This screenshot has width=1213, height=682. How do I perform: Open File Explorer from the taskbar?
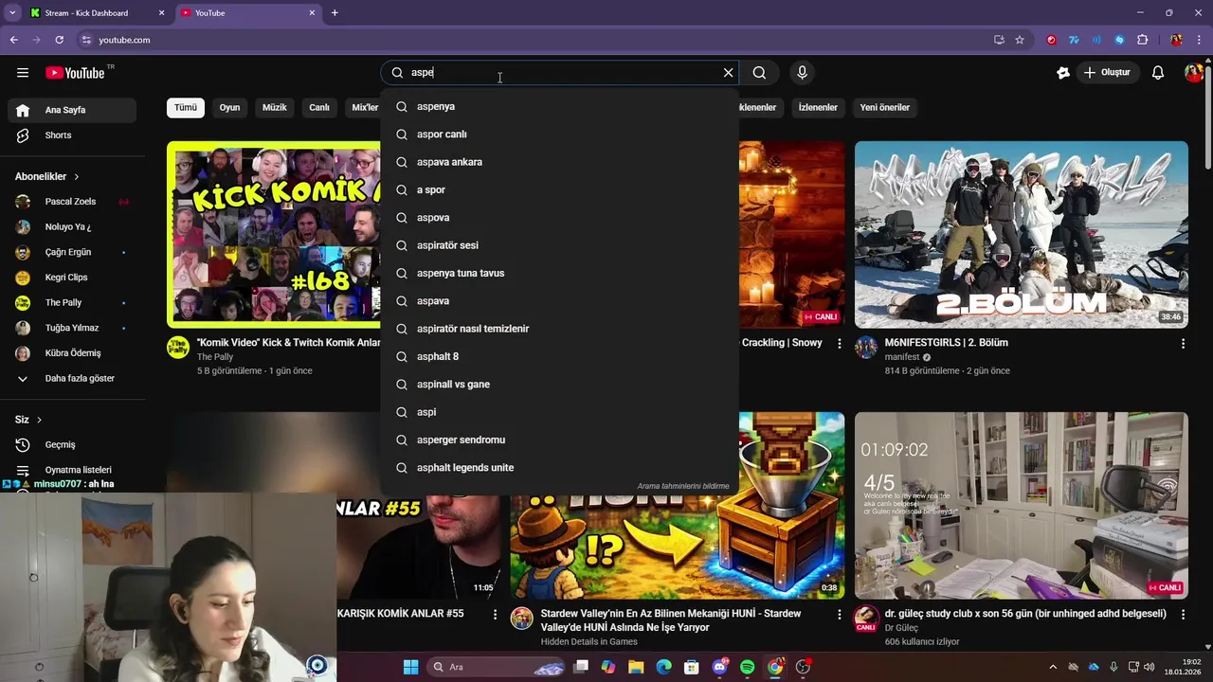[x=636, y=667]
